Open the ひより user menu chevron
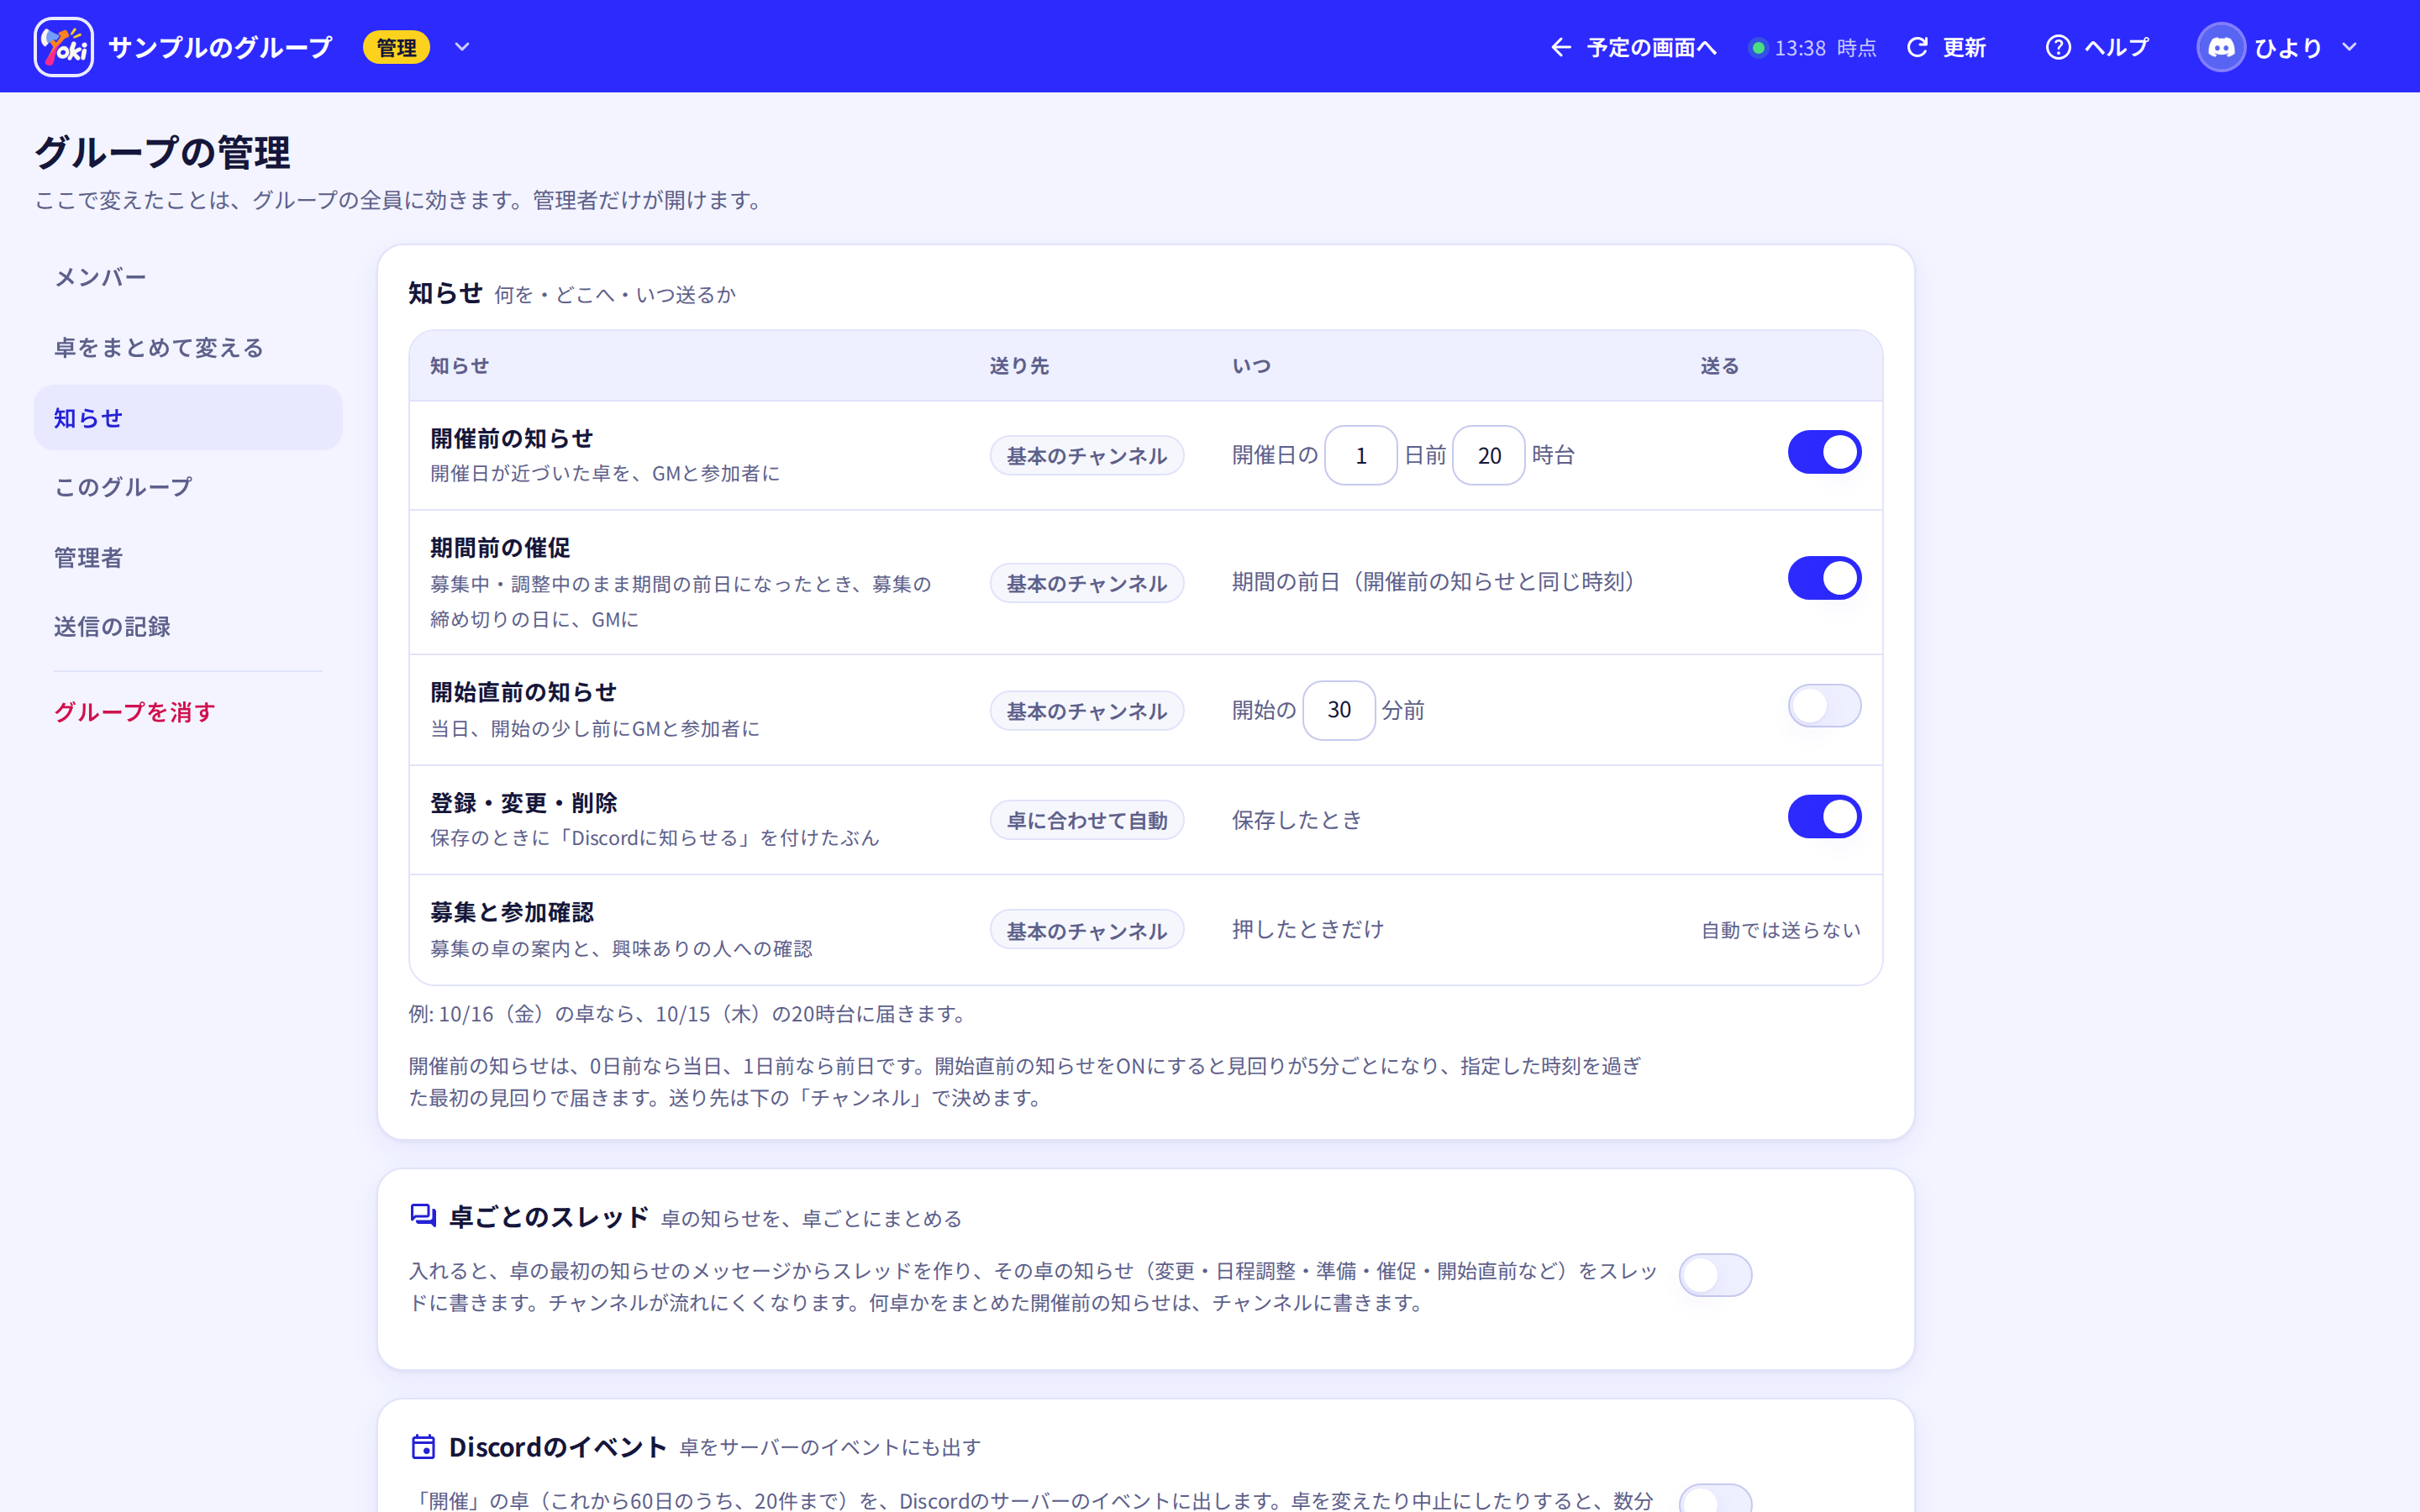 [2350, 47]
